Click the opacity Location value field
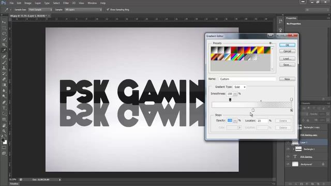331x186 pixels. [x=262, y=121]
